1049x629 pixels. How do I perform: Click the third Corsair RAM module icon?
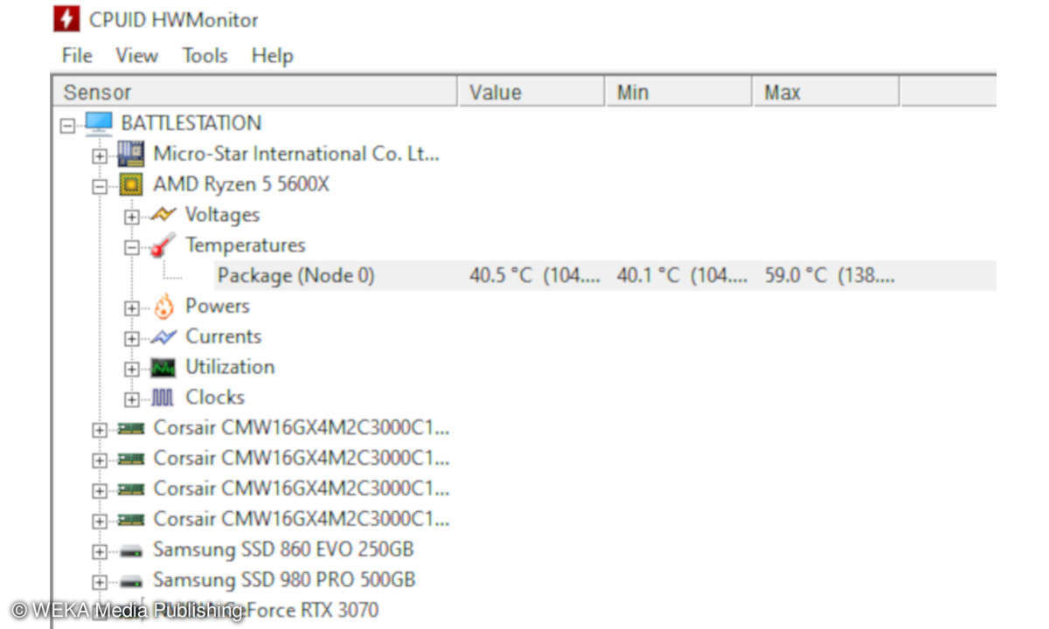pyautogui.click(x=131, y=489)
